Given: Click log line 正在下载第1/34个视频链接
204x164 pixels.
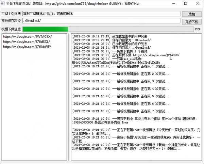Looking at the screenshot, I should [x=136, y=132].
